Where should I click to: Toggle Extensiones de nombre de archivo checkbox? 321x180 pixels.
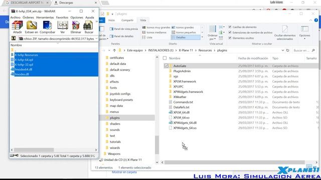click(x=230, y=32)
